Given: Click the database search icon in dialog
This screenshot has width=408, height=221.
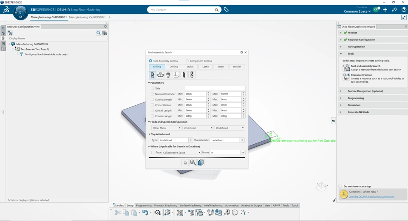Looking at the screenshot, I should coord(193,162).
